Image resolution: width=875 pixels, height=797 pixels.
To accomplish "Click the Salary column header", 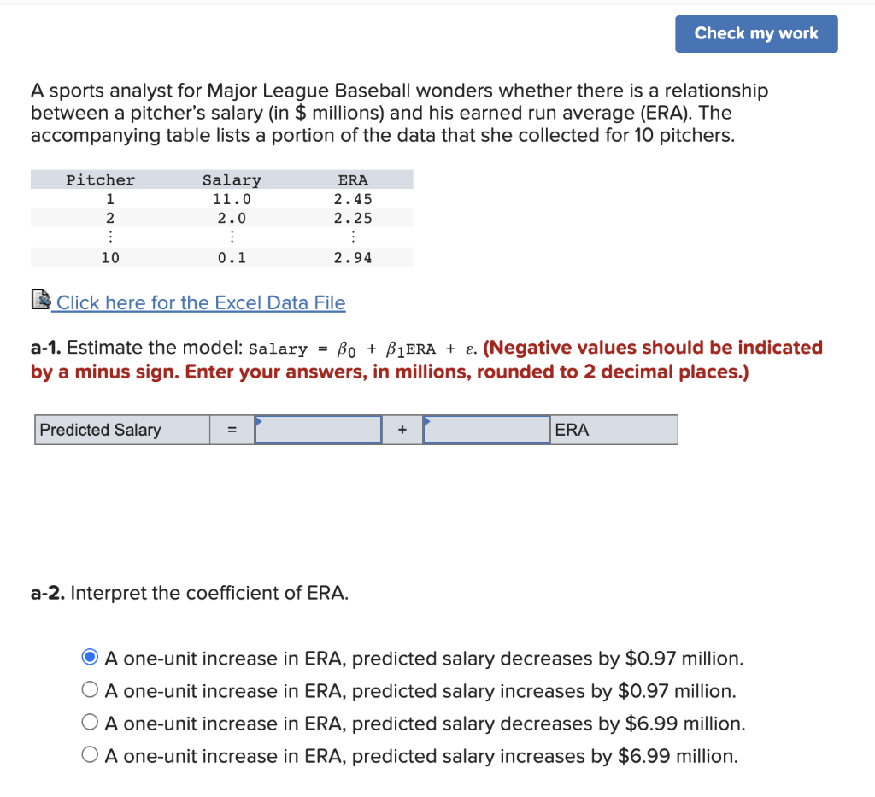I will coord(232,179).
